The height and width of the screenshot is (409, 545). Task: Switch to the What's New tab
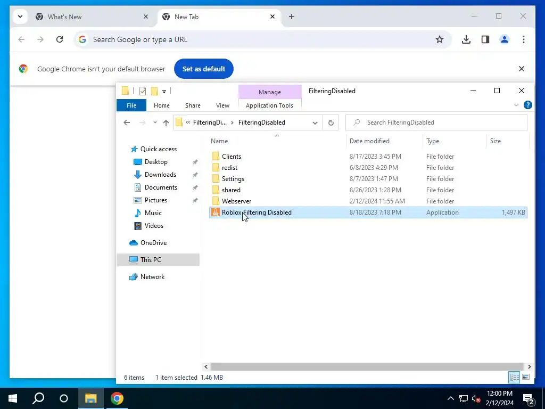(92, 17)
